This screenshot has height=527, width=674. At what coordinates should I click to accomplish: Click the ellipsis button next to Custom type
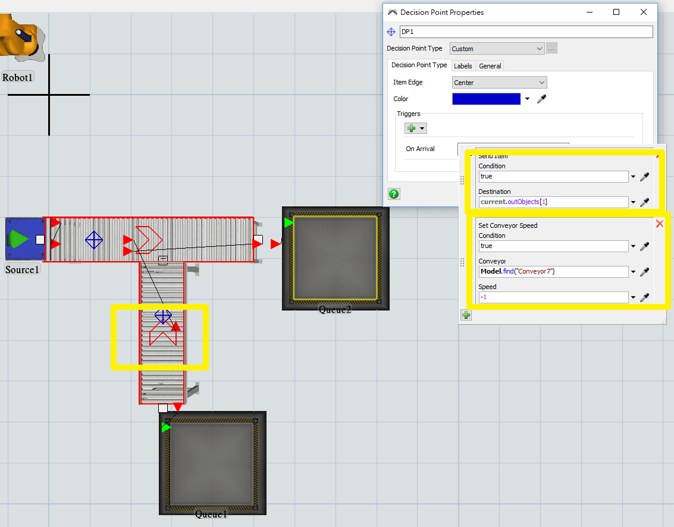551,48
